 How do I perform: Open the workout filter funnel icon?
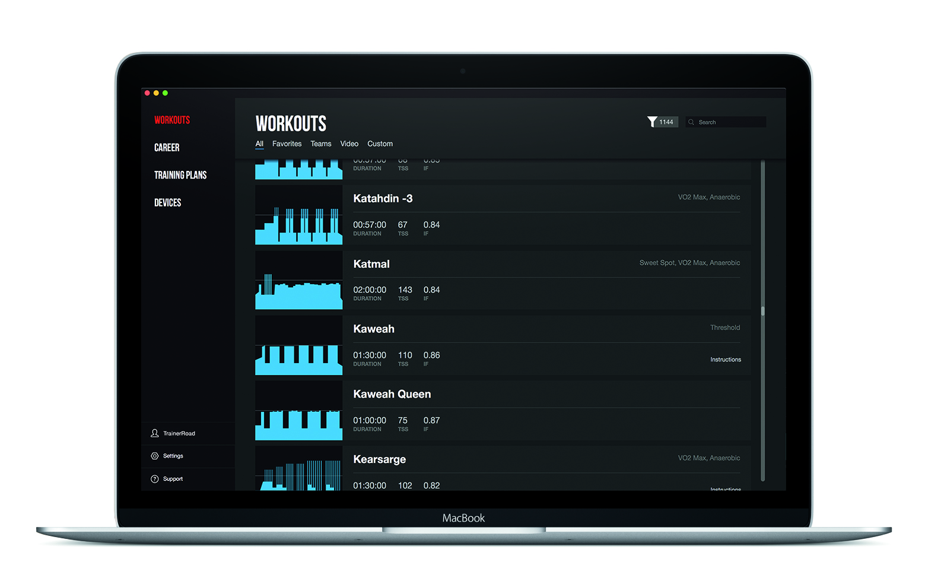(652, 122)
